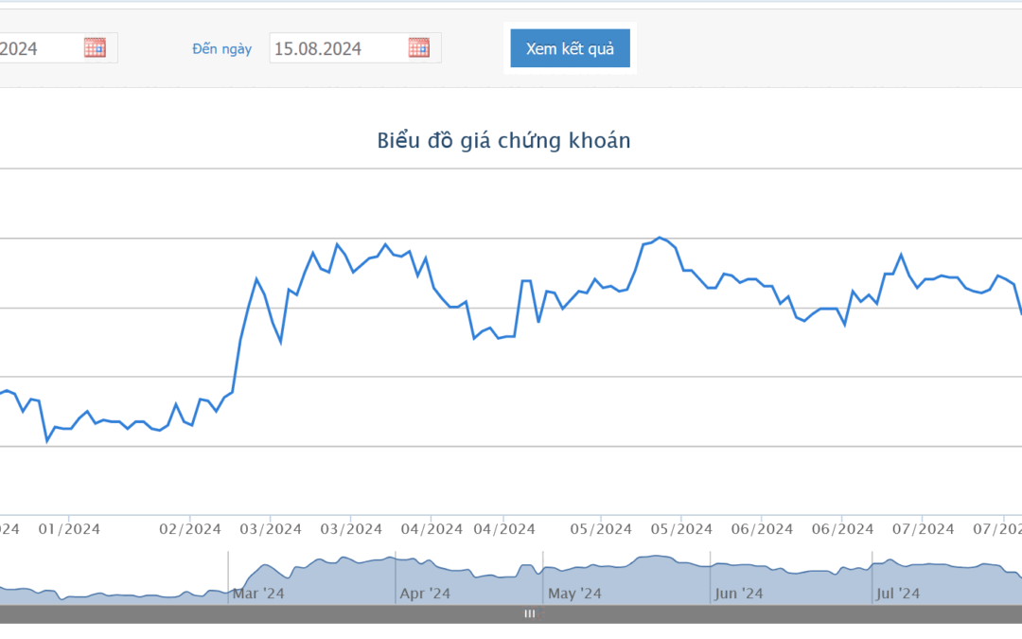Open the start date calendar picker icon

tap(95, 47)
